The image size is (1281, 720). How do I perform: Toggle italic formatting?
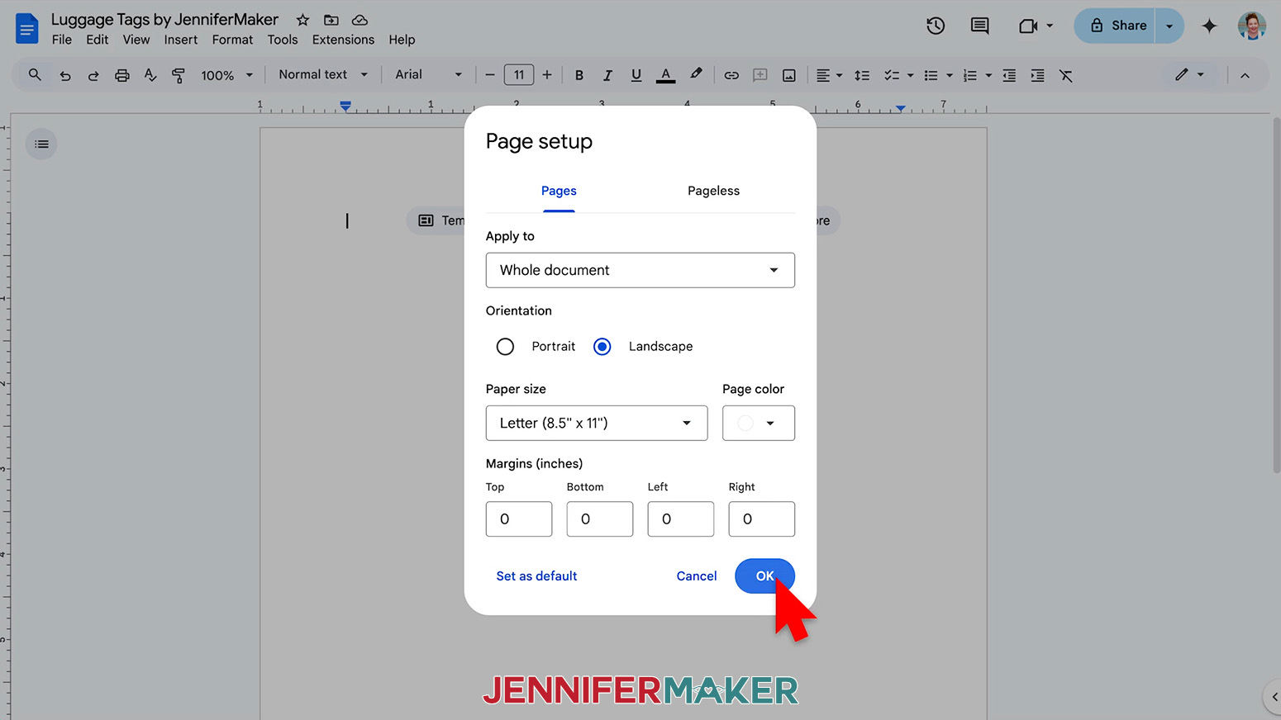607,75
